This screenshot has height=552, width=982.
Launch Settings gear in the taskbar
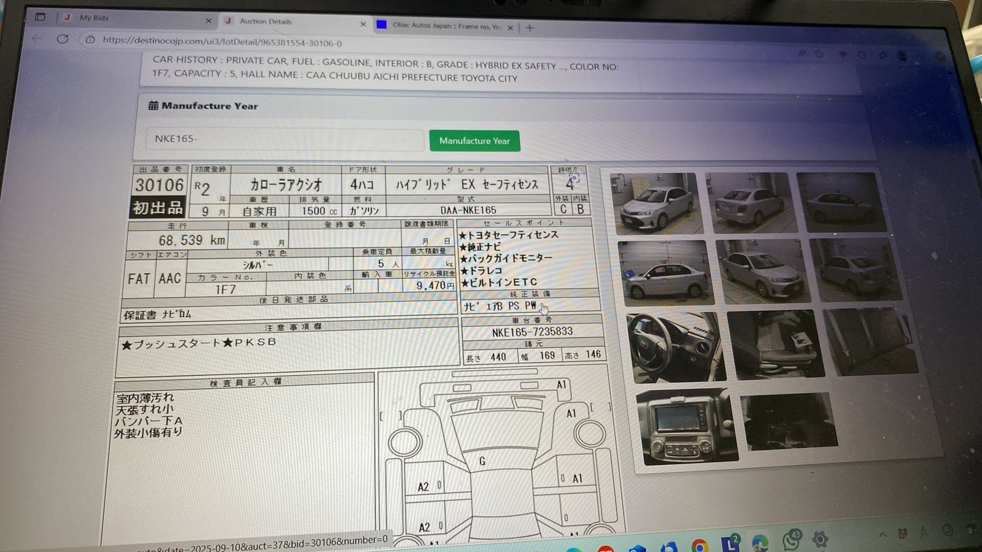coord(819,539)
